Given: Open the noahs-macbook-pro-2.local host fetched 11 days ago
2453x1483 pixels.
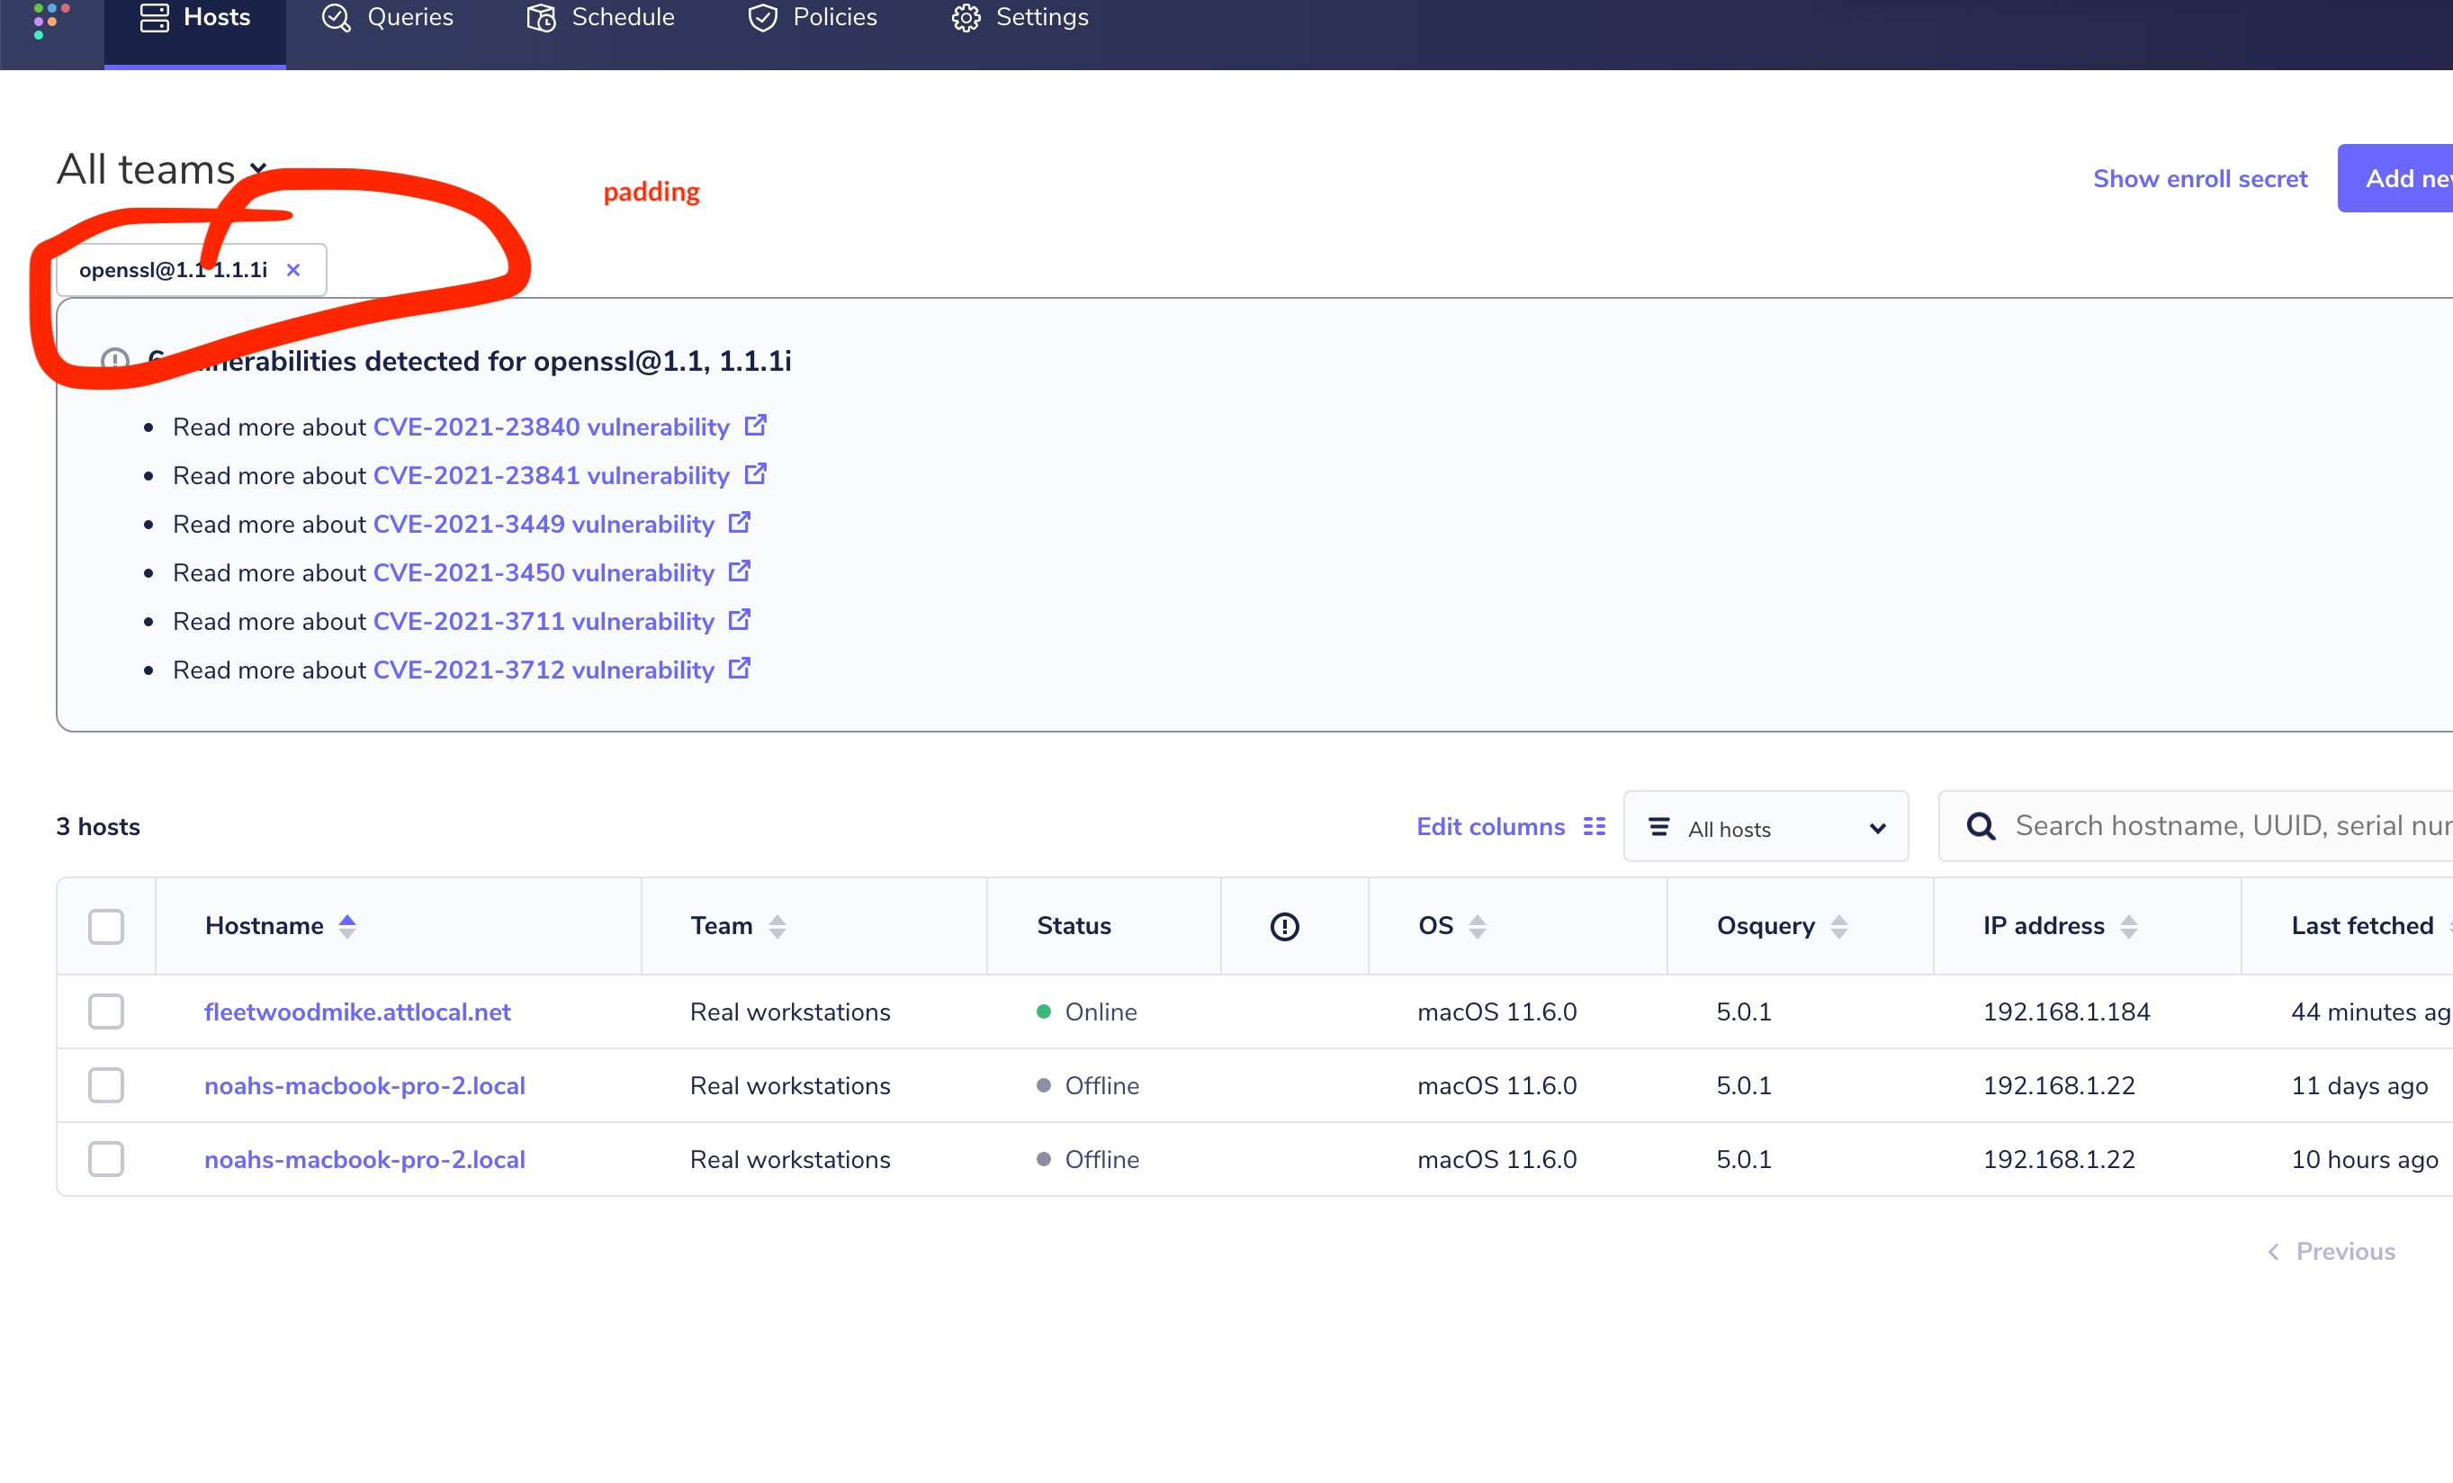Looking at the screenshot, I should tap(364, 1086).
